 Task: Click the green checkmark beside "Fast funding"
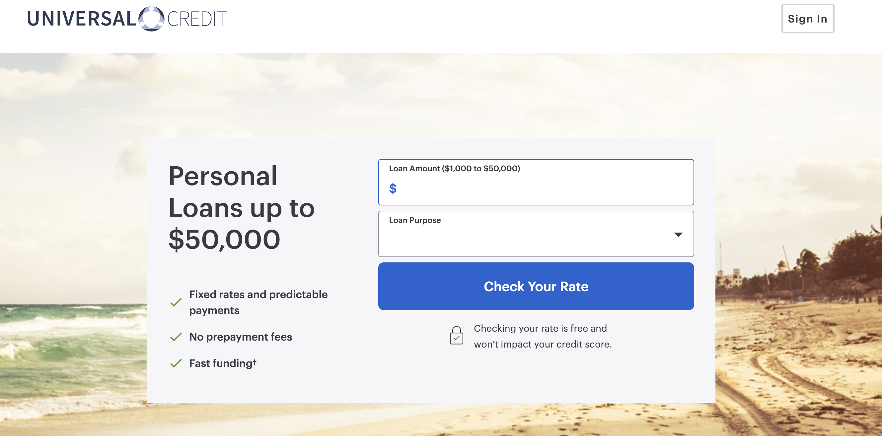(x=176, y=363)
